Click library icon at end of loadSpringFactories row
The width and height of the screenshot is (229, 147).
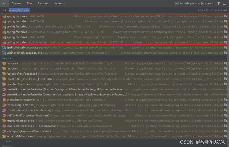(x=226, y=131)
